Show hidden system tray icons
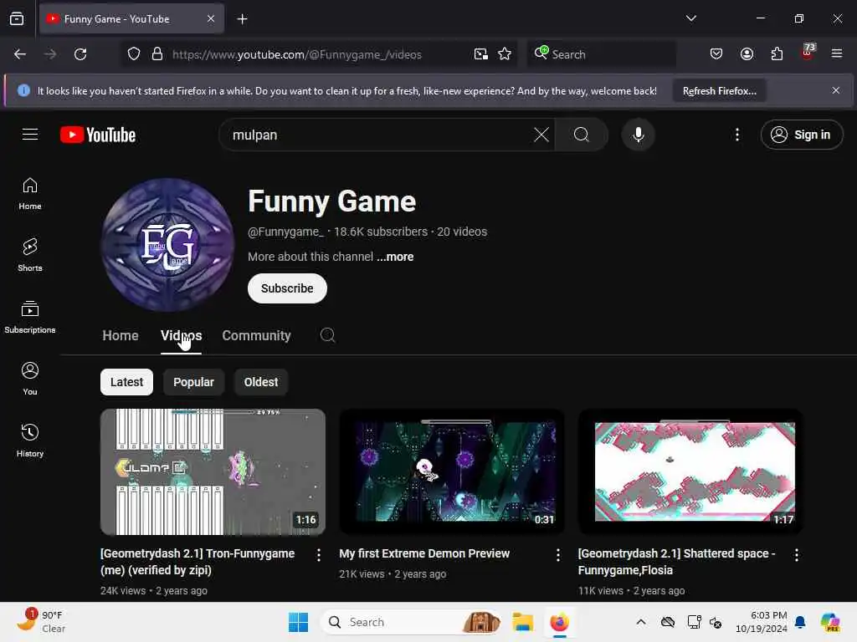Image resolution: width=857 pixels, height=642 pixels. [x=640, y=622]
